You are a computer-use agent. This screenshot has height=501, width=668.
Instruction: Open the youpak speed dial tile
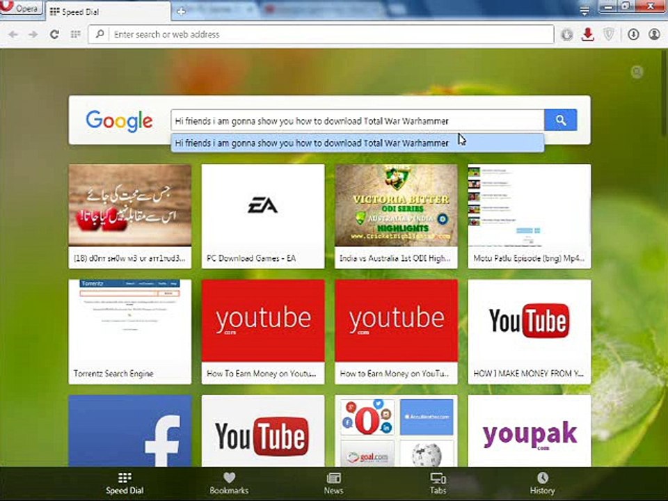(x=529, y=431)
